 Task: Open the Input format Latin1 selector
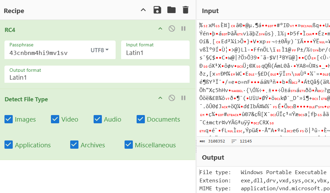(155, 53)
